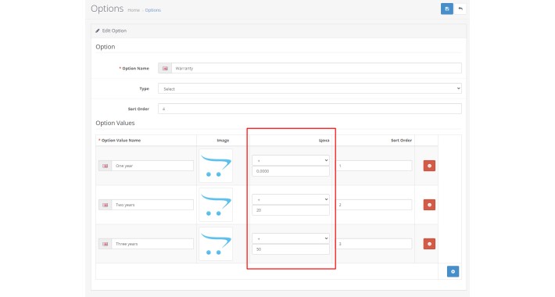
Task: Open the Type select dropdown
Action: click(x=310, y=88)
